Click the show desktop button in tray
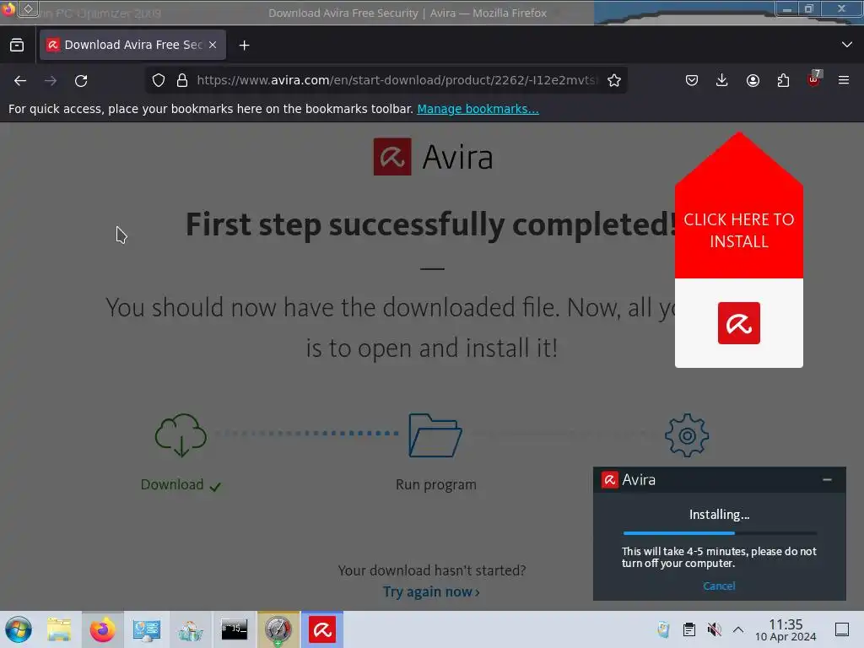Image resolution: width=864 pixels, height=648 pixels. [x=842, y=629]
